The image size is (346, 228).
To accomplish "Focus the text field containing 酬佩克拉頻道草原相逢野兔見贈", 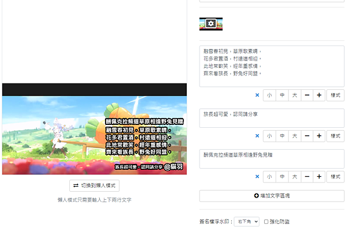I will 272,159.
